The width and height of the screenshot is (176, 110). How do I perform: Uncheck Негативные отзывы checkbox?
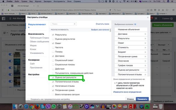pyautogui.click(x=53, y=86)
